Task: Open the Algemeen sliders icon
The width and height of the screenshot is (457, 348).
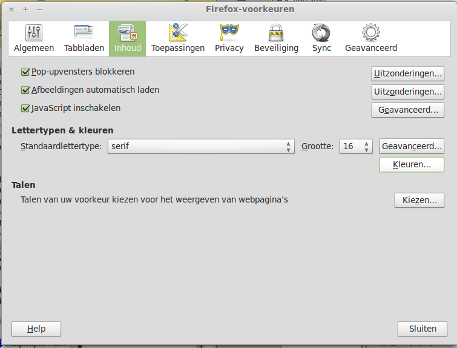Action: pyautogui.click(x=34, y=32)
